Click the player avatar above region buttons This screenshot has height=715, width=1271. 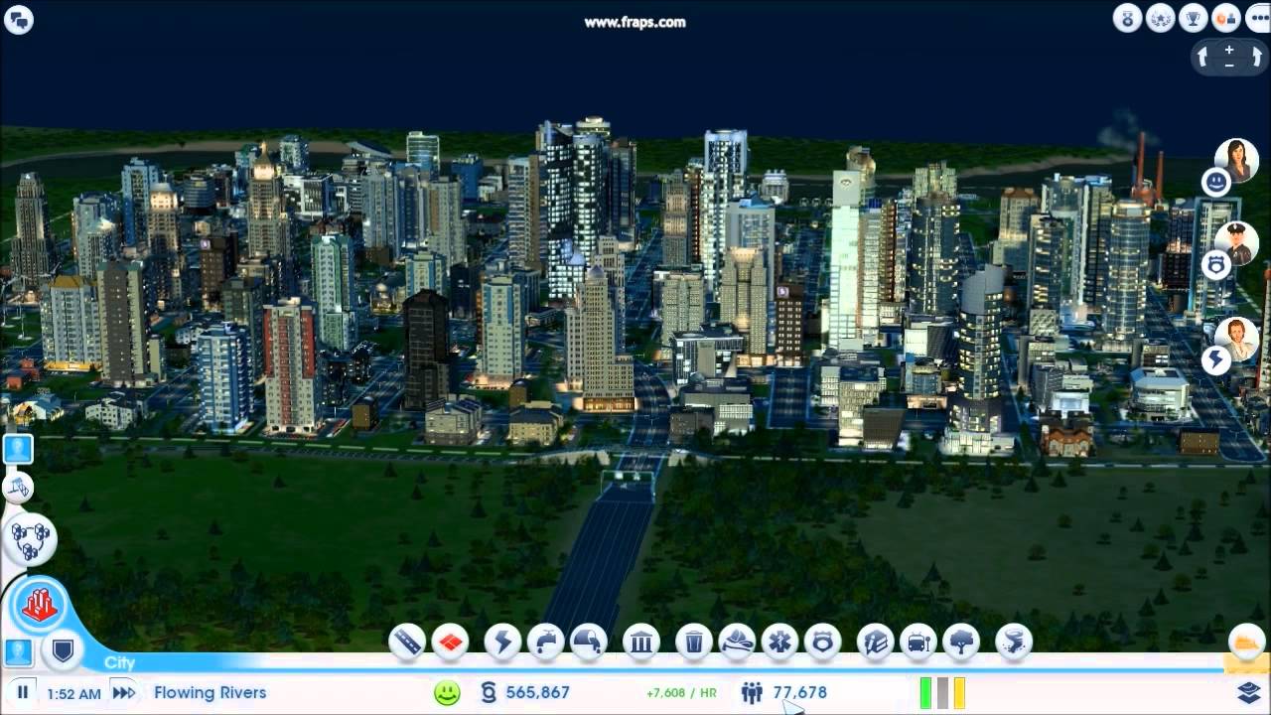(x=18, y=449)
